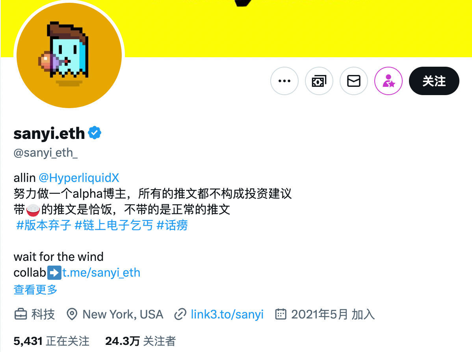This screenshot has width=472, height=352.
Task: Open direct message envelope icon
Action: pos(354,81)
